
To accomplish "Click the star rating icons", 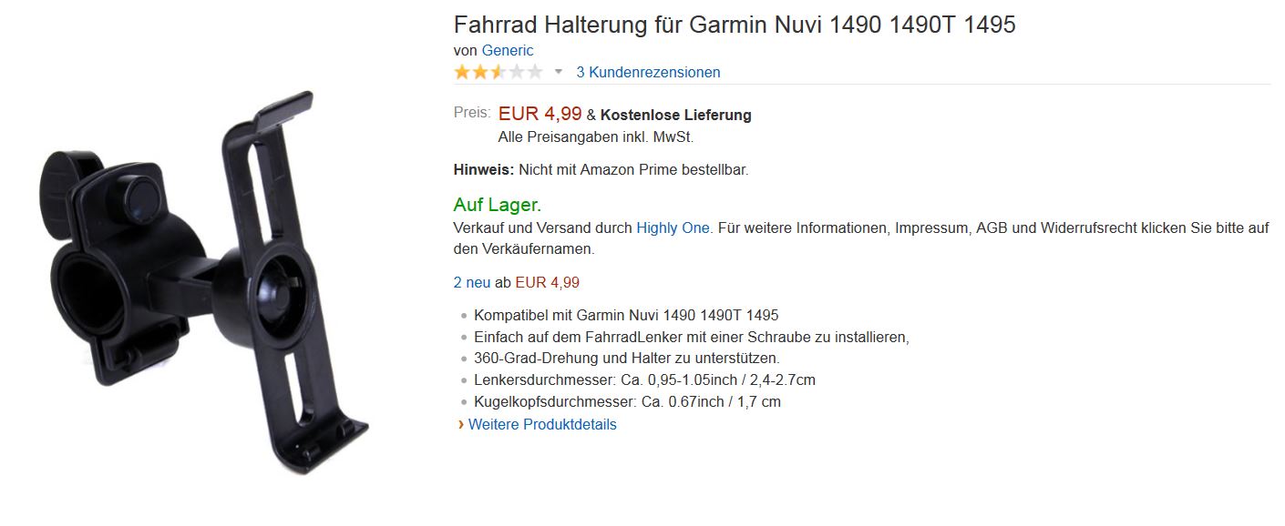I will point(499,72).
